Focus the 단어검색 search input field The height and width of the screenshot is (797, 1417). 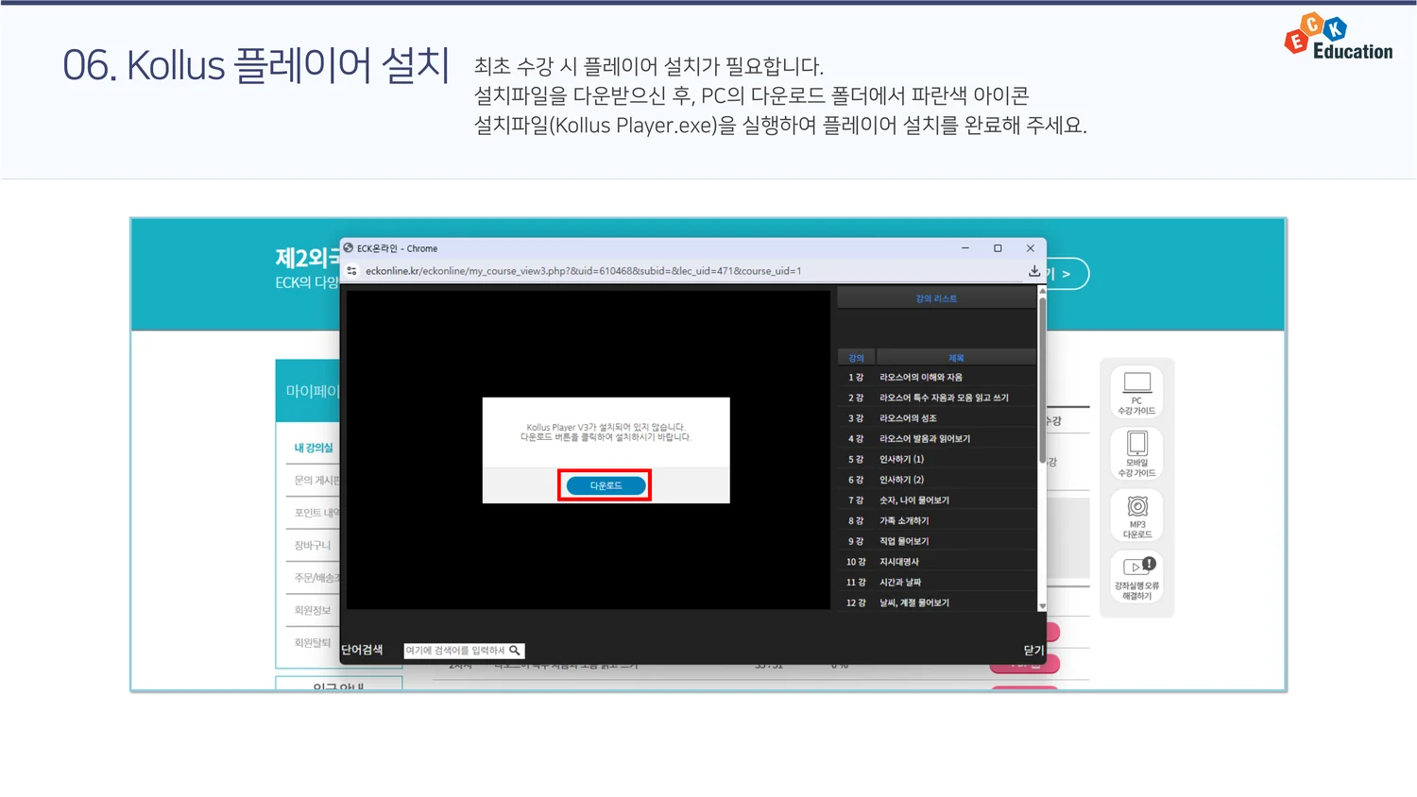coord(456,651)
